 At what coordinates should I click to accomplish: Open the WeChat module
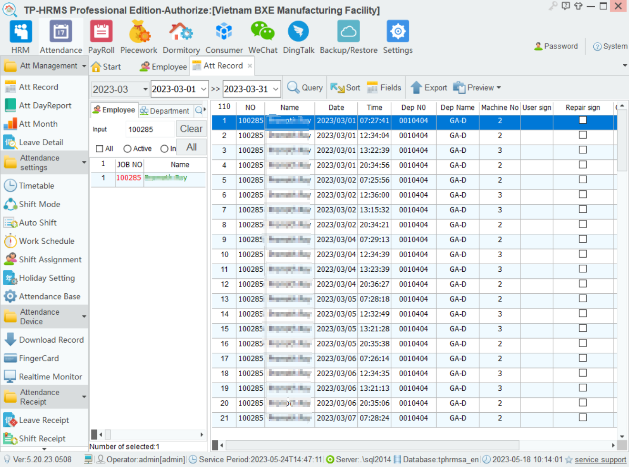click(263, 37)
